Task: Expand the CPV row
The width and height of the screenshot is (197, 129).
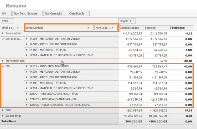Action: click(3, 110)
